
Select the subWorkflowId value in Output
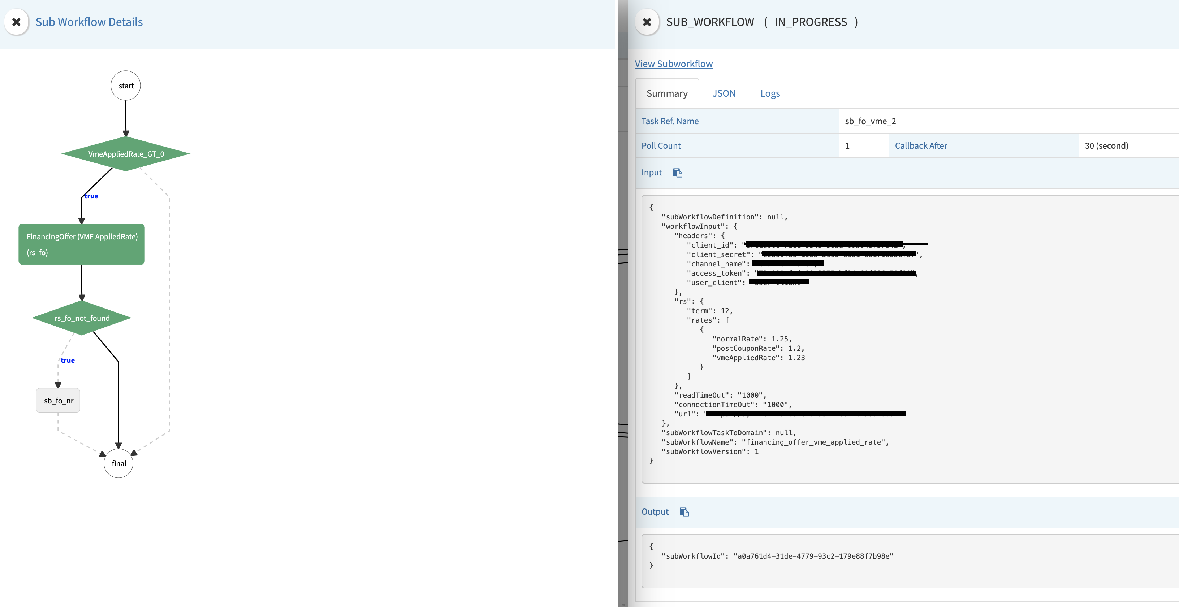[x=814, y=556]
